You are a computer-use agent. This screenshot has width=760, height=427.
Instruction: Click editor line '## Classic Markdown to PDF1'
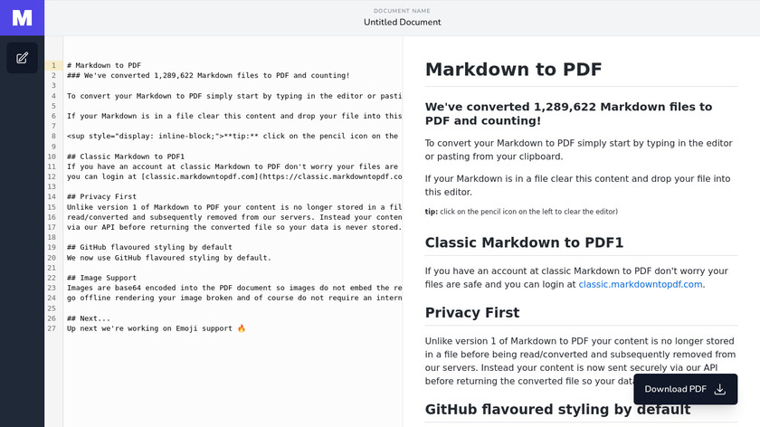(x=126, y=157)
